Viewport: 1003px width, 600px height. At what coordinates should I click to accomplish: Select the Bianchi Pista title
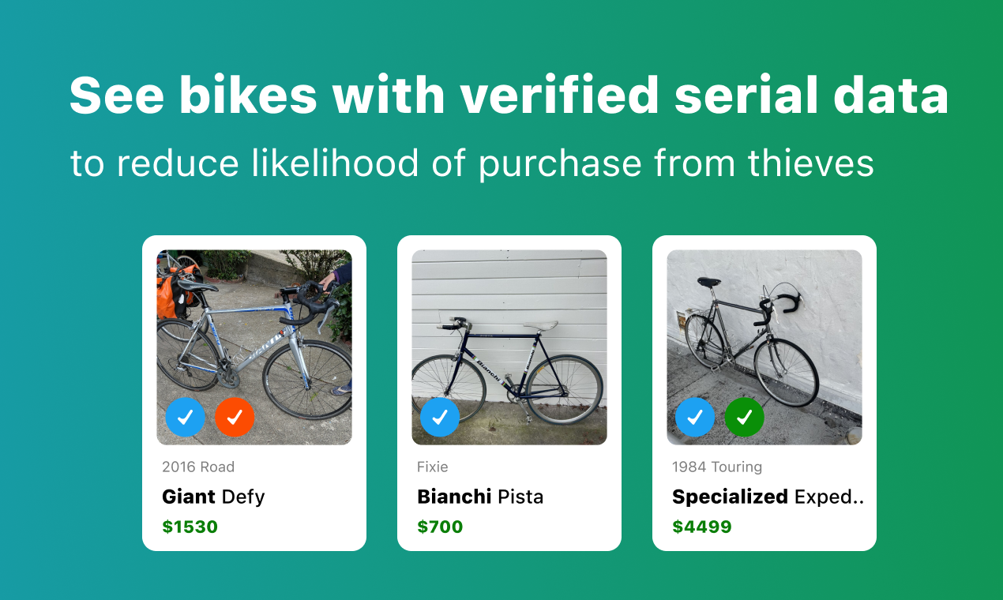click(x=480, y=497)
